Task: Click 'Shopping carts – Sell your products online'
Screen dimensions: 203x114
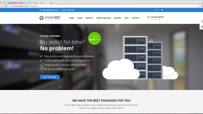Action: 66,65
